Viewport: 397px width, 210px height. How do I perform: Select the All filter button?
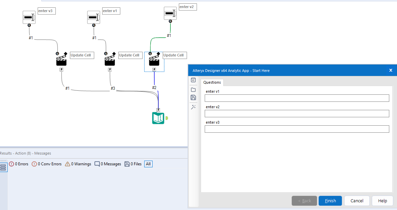(148, 164)
